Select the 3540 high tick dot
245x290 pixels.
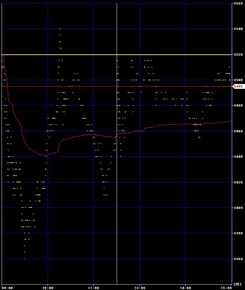[x=60, y=29]
